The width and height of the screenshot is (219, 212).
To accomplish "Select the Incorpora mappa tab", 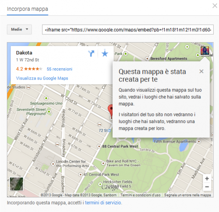I will point(27,9).
